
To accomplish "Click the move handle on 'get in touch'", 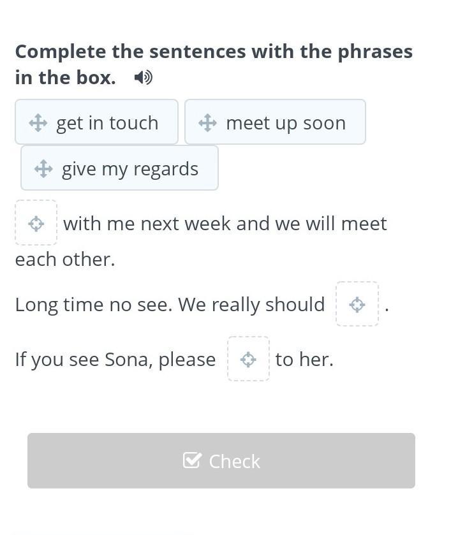I will click(x=38, y=123).
